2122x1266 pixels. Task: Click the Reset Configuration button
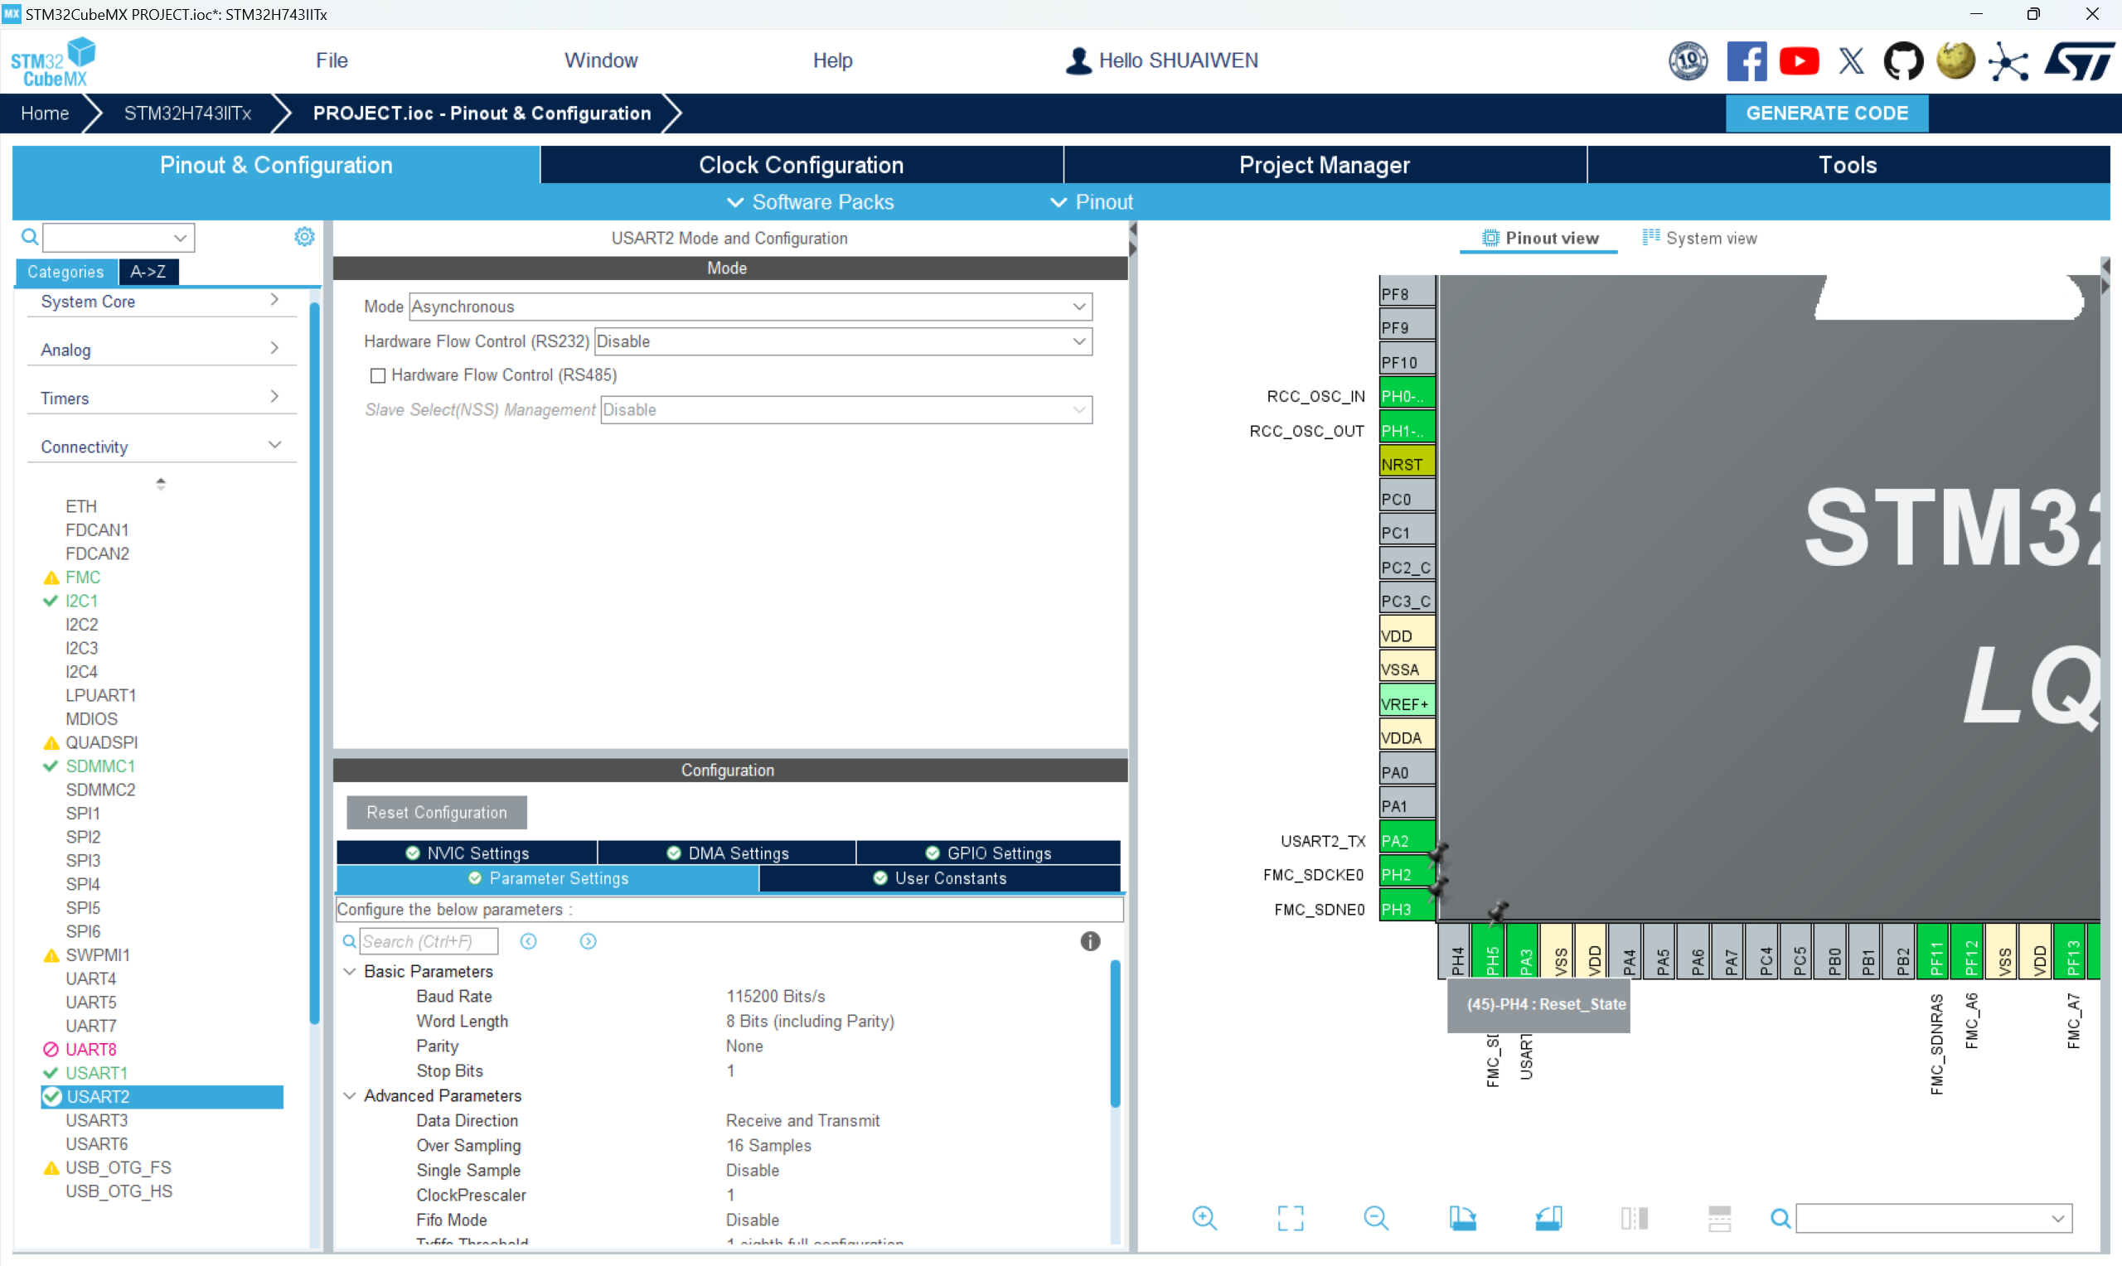click(437, 812)
